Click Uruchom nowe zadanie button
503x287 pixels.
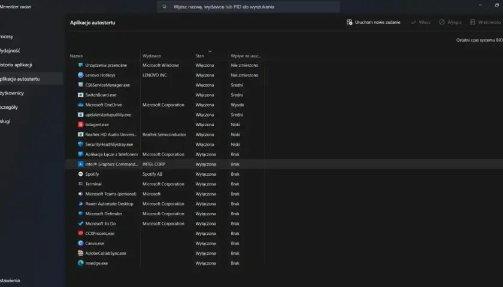tap(374, 23)
